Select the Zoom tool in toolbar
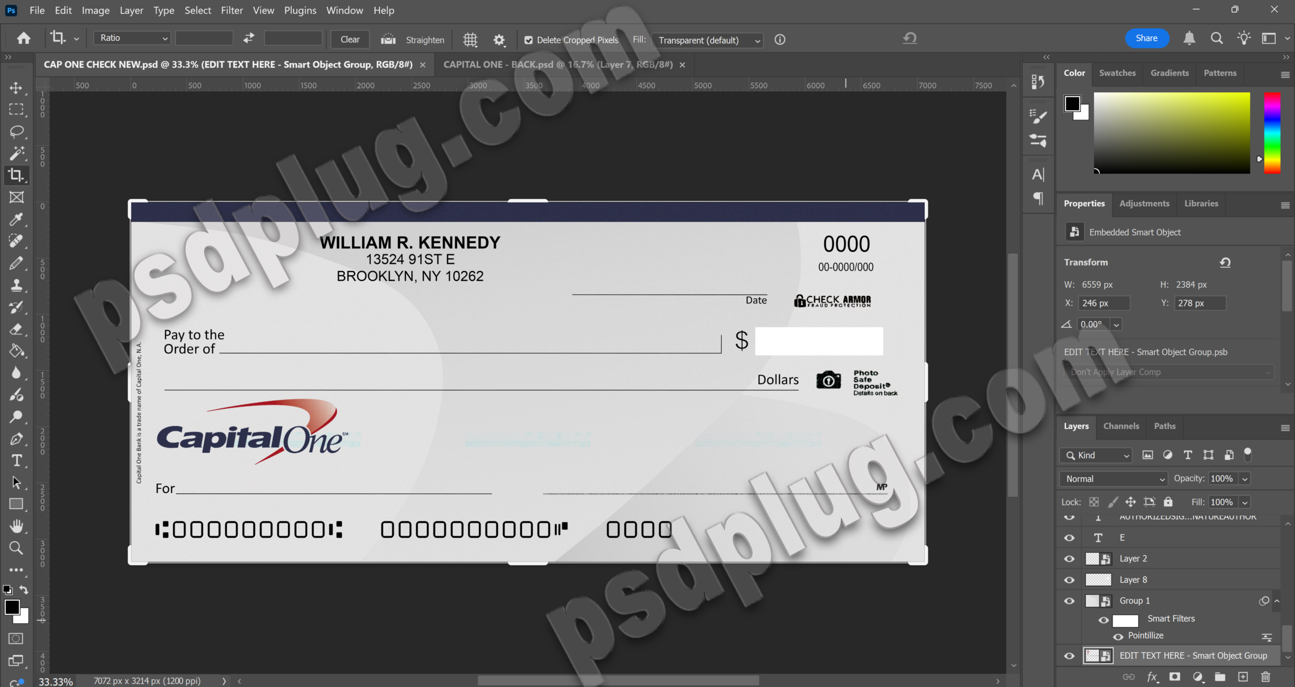Image resolution: width=1295 pixels, height=687 pixels. pos(16,548)
